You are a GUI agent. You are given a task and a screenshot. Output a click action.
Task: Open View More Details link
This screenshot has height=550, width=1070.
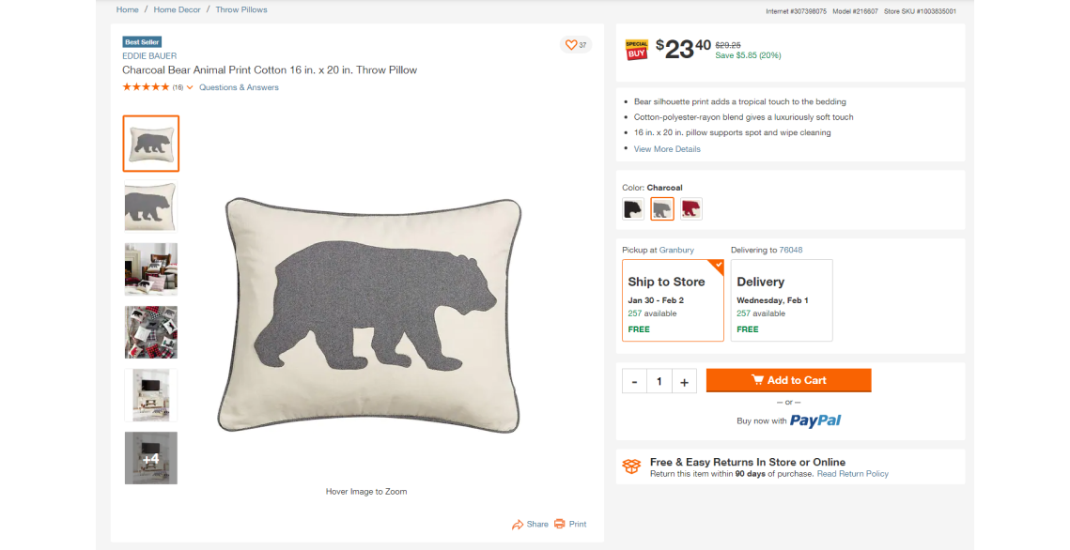point(667,148)
